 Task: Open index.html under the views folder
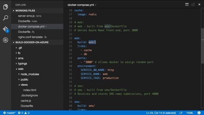(x=30, y=90)
